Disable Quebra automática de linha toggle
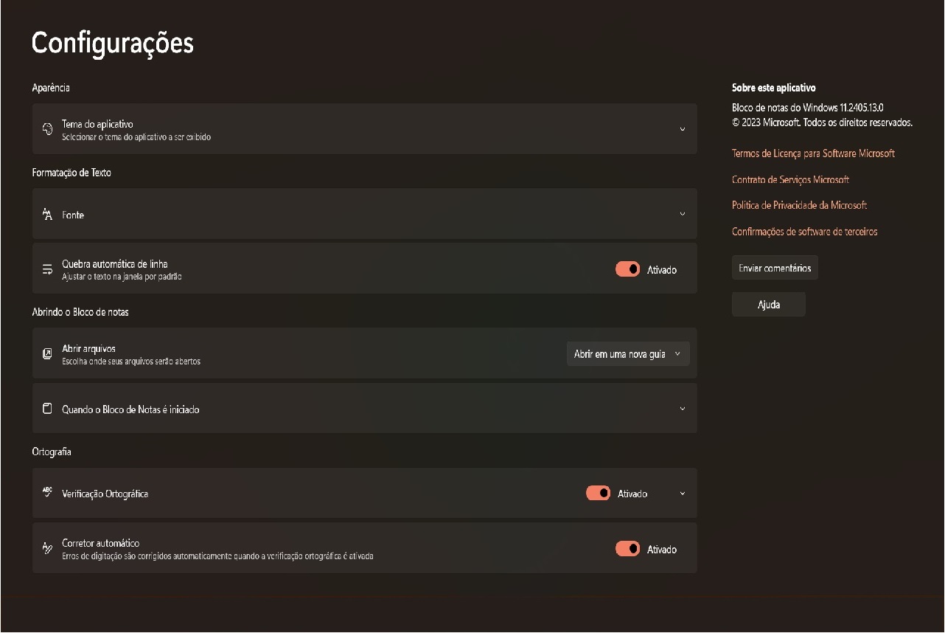The image size is (945, 633). [627, 269]
